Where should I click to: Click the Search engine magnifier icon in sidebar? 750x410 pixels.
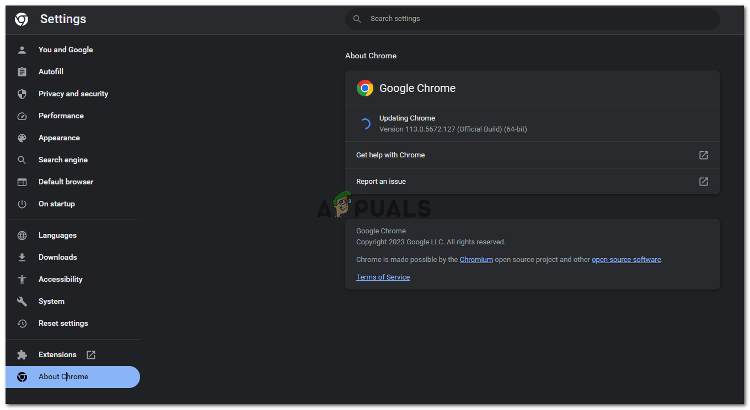(x=22, y=160)
